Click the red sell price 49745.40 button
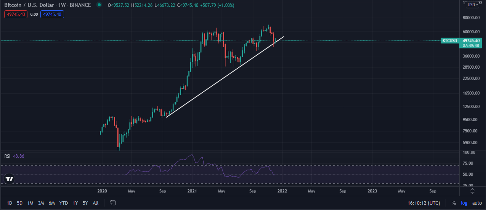Viewport: 486px width, 210px height. click(x=16, y=14)
